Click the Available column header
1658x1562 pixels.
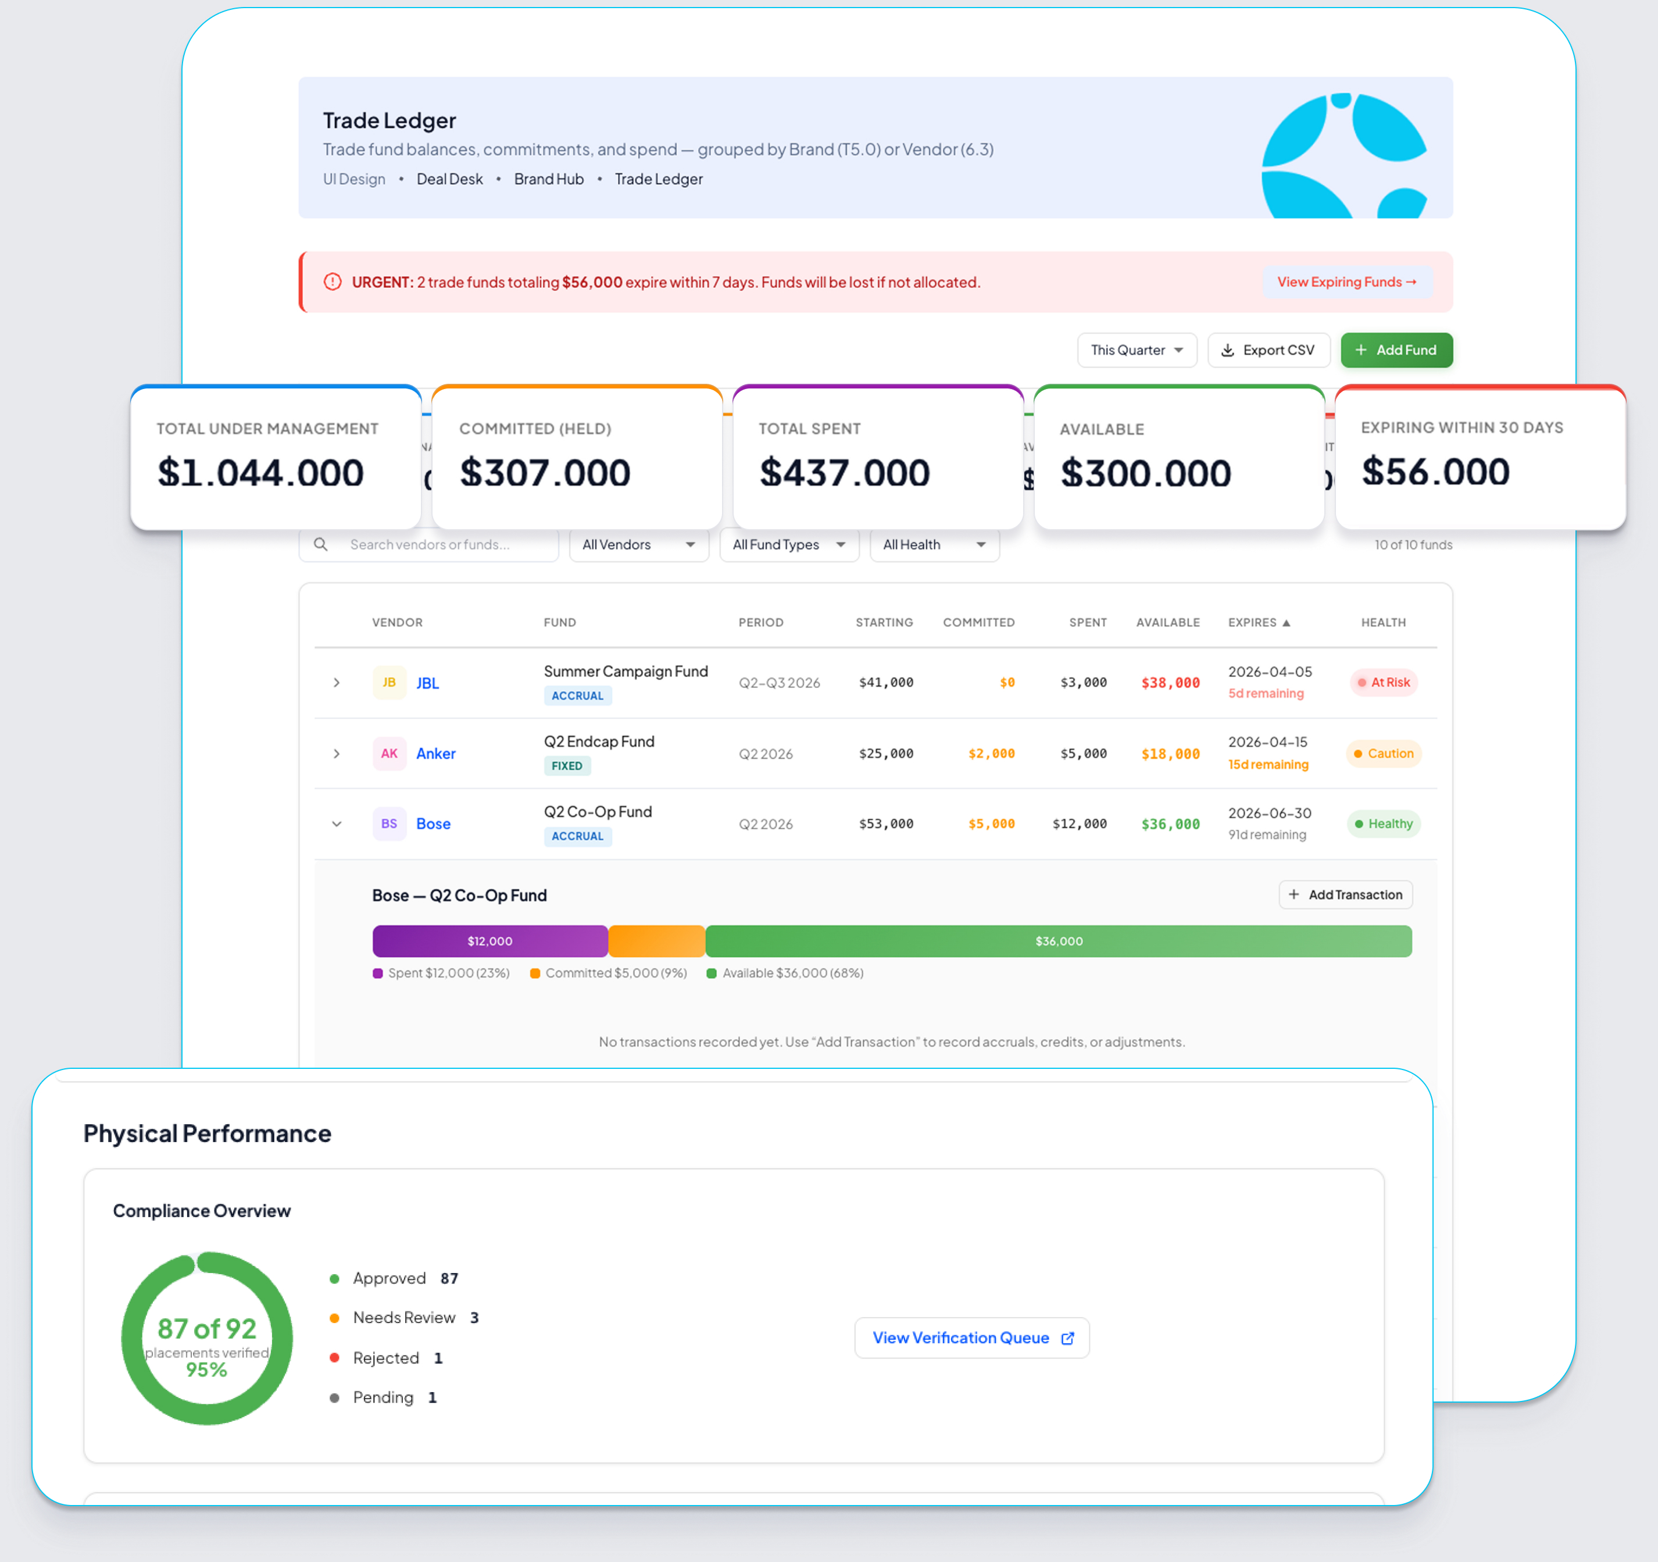tap(1167, 622)
